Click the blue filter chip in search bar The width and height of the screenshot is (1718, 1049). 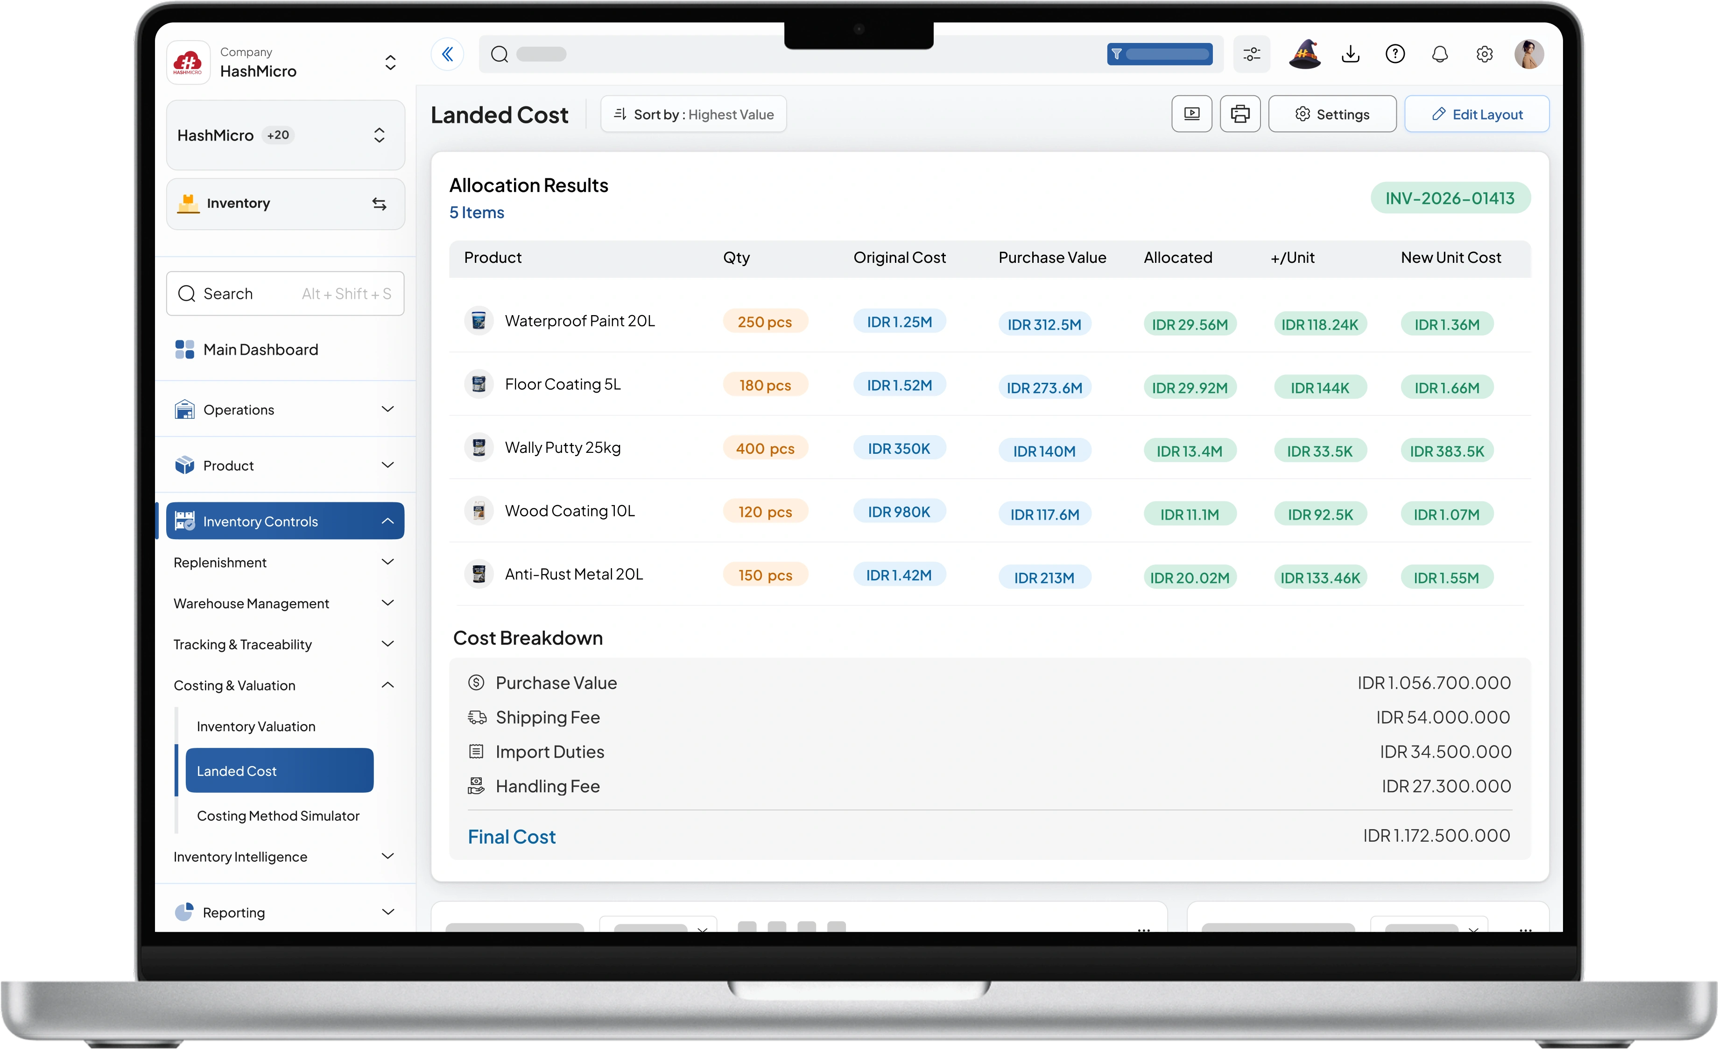pos(1160,54)
